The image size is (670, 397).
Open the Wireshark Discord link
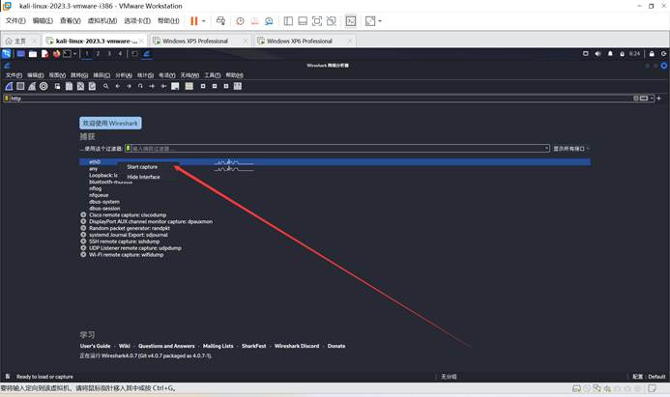pyautogui.click(x=297, y=346)
